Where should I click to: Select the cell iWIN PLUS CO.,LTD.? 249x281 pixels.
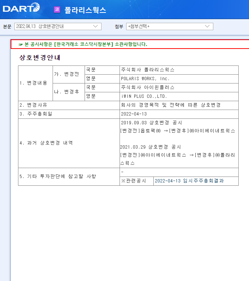pyautogui.click(x=179, y=96)
